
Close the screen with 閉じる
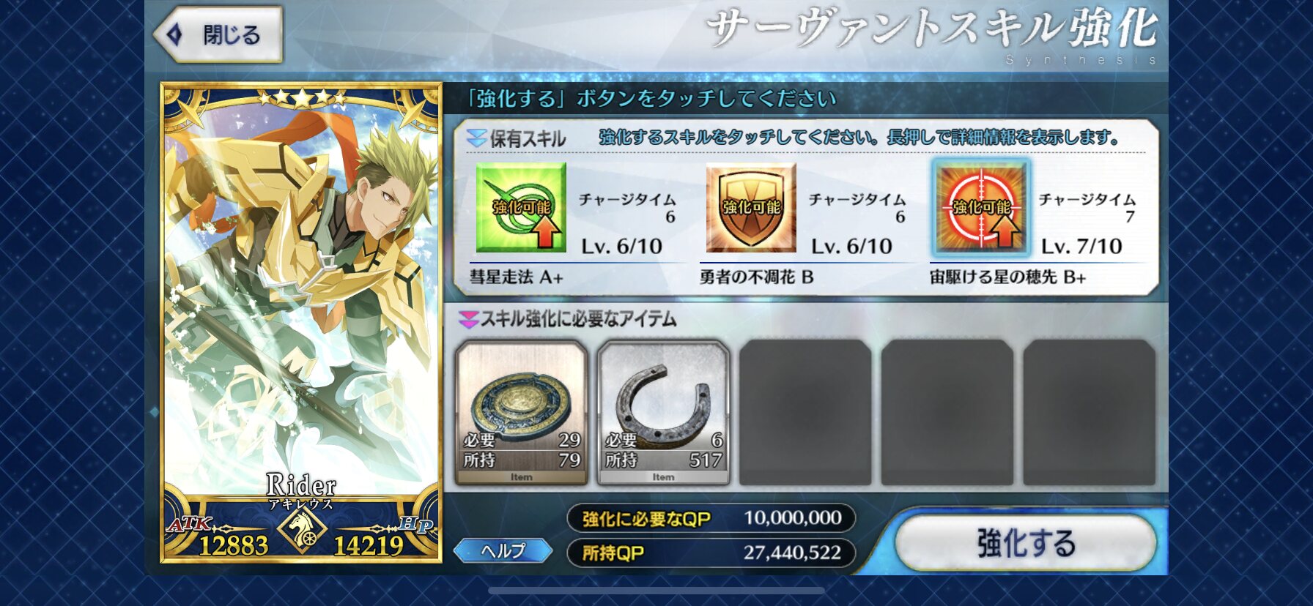coord(218,34)
